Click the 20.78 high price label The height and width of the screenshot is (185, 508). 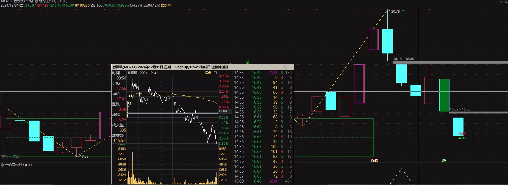pyautogui.click(x=395, y=12)
